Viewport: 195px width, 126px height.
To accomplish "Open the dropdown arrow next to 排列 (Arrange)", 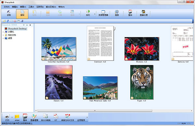I will coord(95,14).
